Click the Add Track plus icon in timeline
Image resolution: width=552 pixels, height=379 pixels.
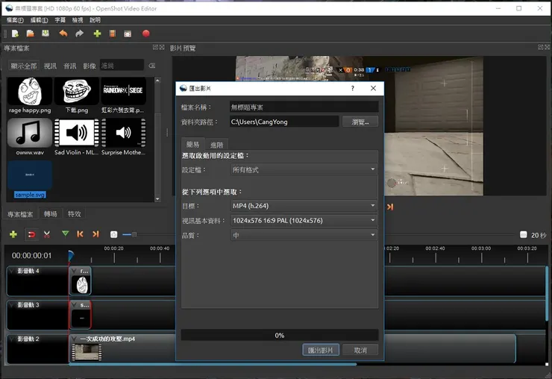pyautogui.click(x=13, y=234)
